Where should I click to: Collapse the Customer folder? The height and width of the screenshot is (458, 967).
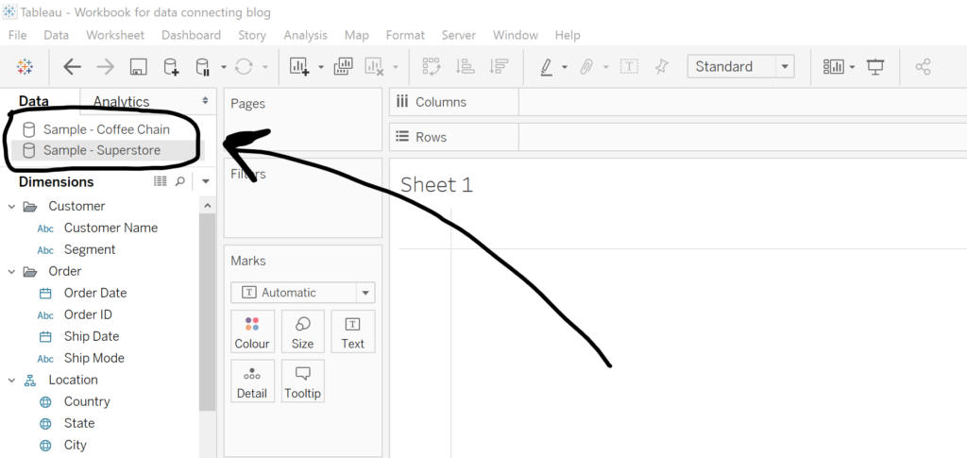tap(11, 206)
